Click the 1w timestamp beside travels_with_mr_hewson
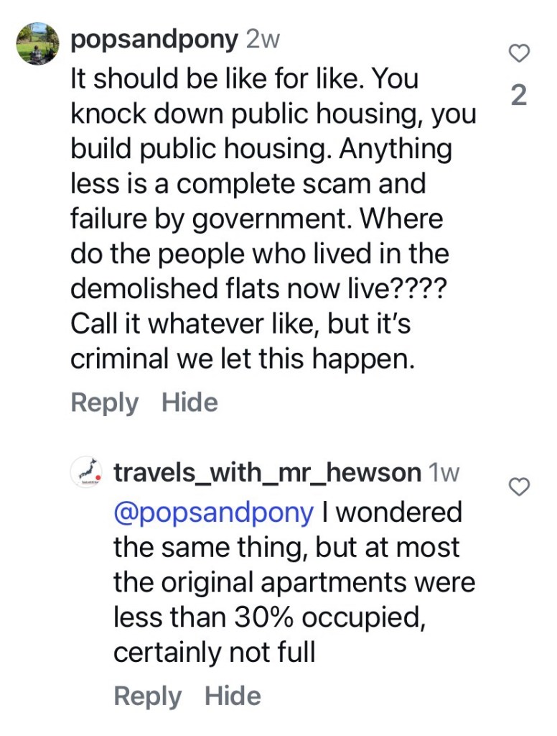Image resolution: width=557 pixels, height=736 pixels. point(443,472)
